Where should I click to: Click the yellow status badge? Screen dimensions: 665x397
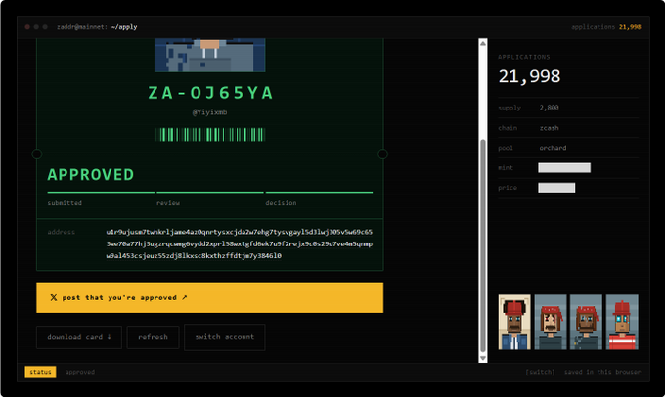point(40,372)
